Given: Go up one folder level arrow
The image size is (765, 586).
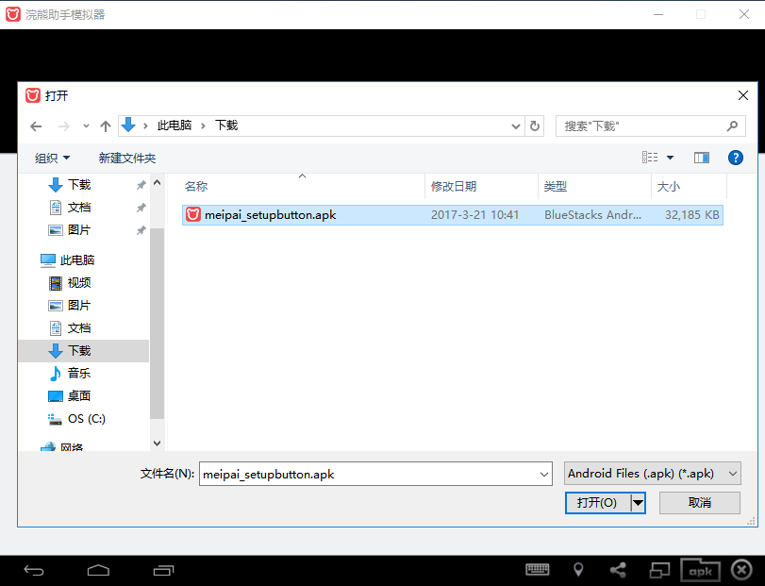Looking at the screenshot, I should coord(105,126).
